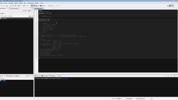Viewport: 178px width, 100px height.
Task: Open the Window menu
Action: tap(37, 3)
